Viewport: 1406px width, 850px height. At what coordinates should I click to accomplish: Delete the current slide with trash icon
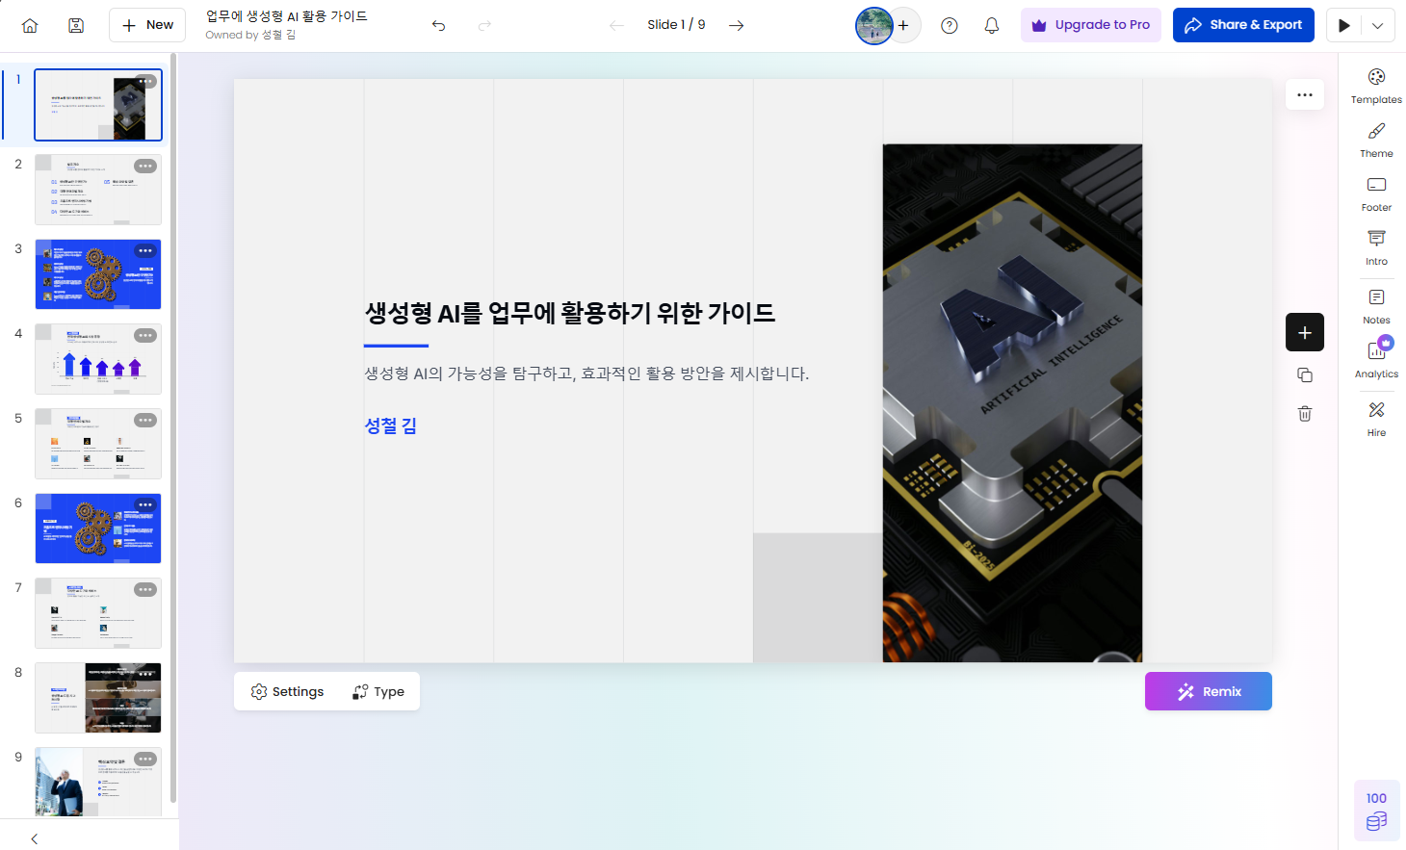click(x=1304, y=414)
